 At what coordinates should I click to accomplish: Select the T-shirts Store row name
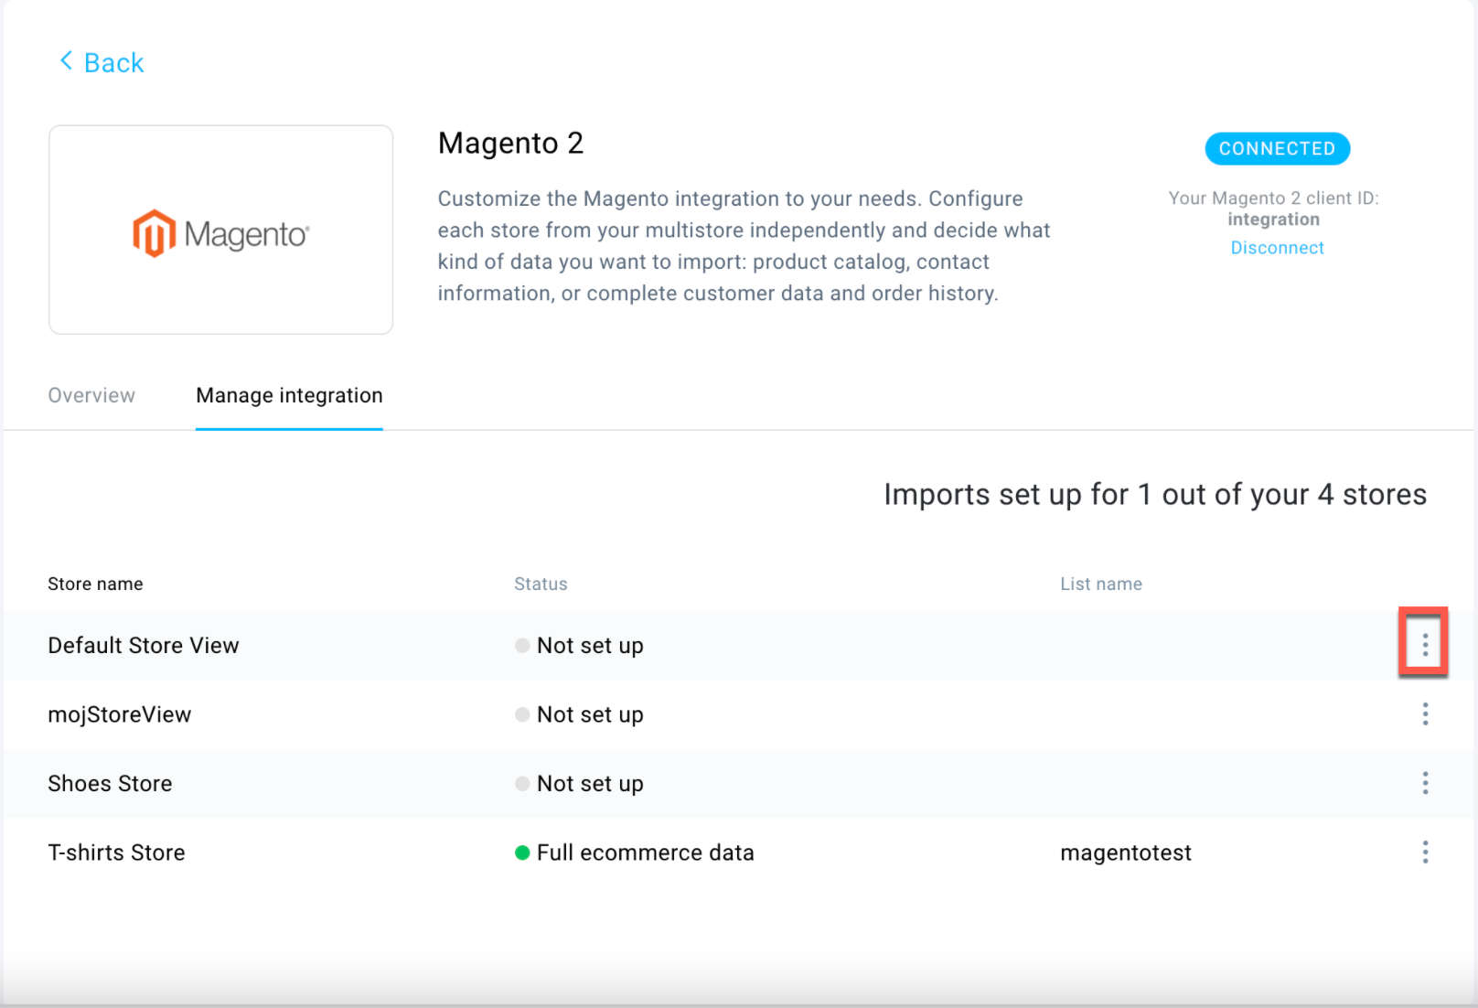click(x=116, y=853)
